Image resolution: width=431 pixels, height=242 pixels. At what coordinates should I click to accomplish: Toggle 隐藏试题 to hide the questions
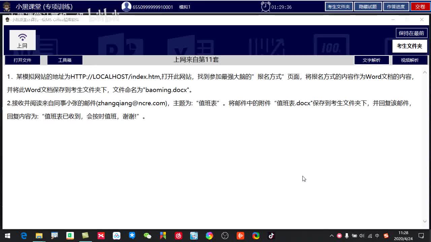coord(368,7)
